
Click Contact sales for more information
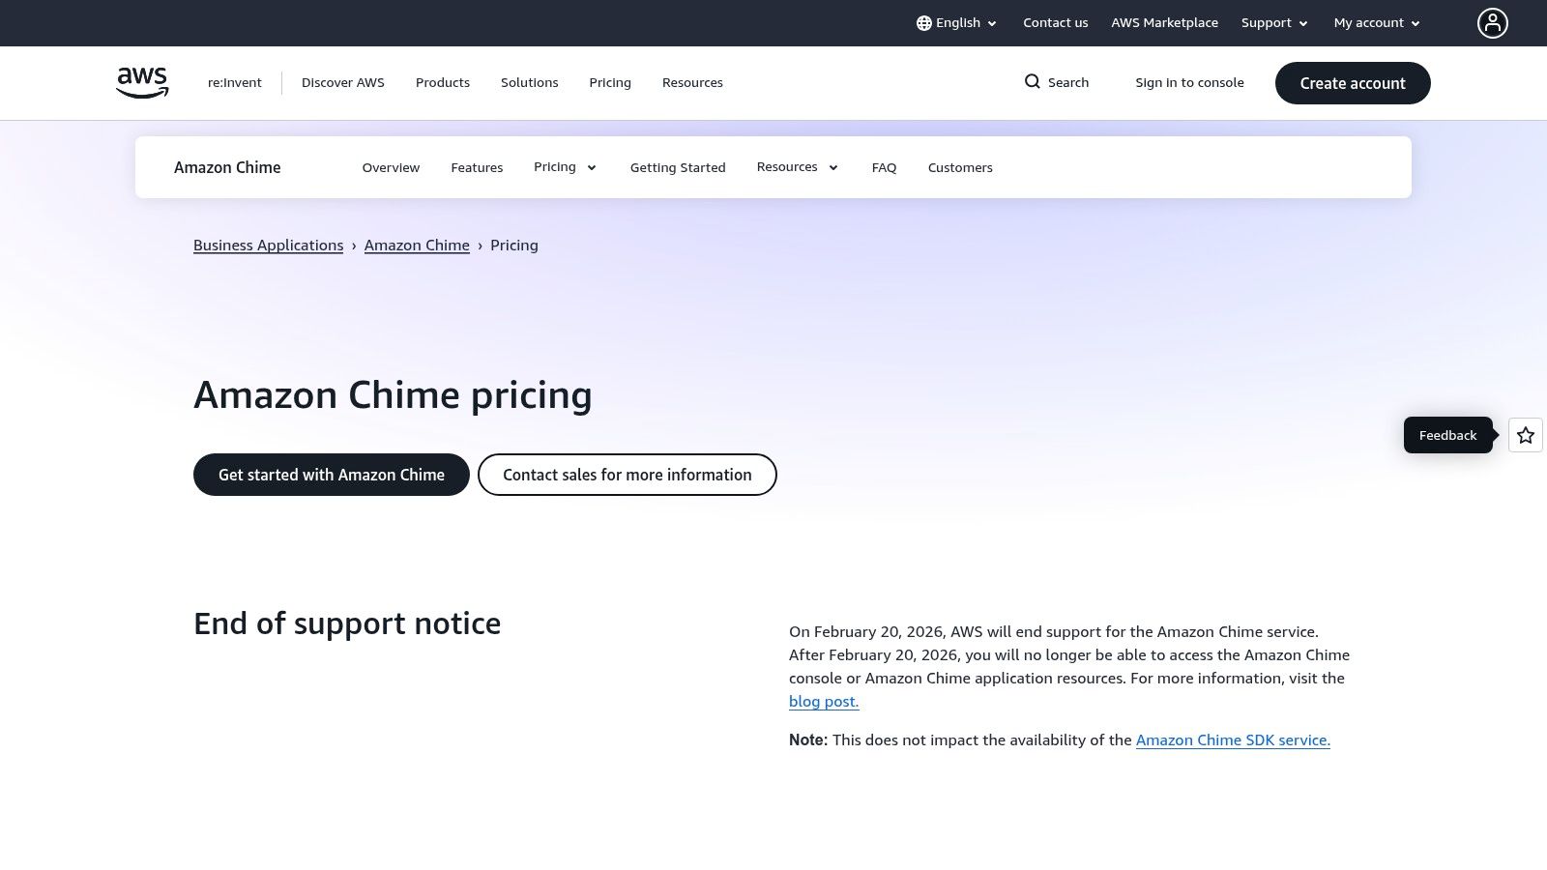click(x=627, y=475)
